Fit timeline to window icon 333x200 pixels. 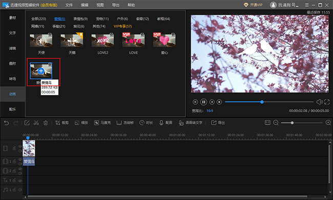tap(267, 123)
